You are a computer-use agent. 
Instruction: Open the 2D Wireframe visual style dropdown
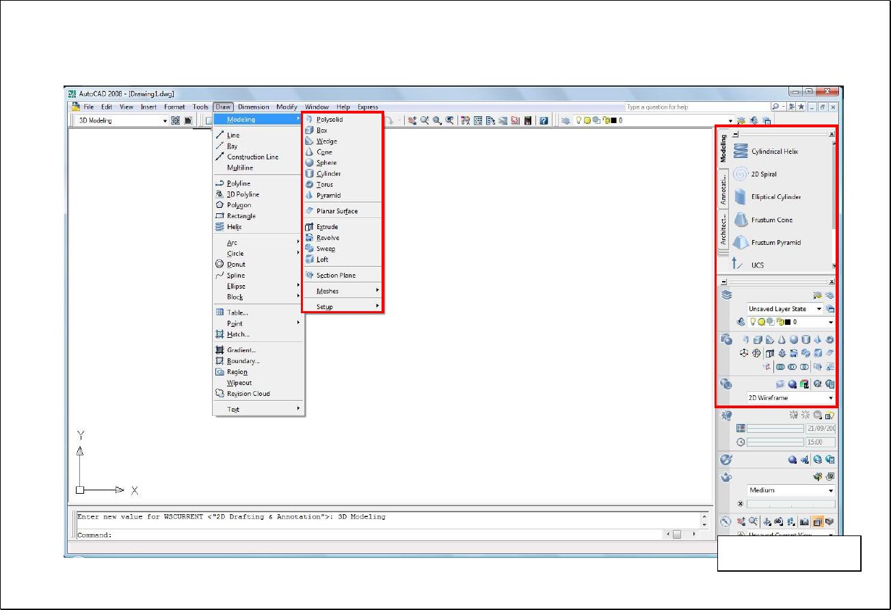coord(790,398)
